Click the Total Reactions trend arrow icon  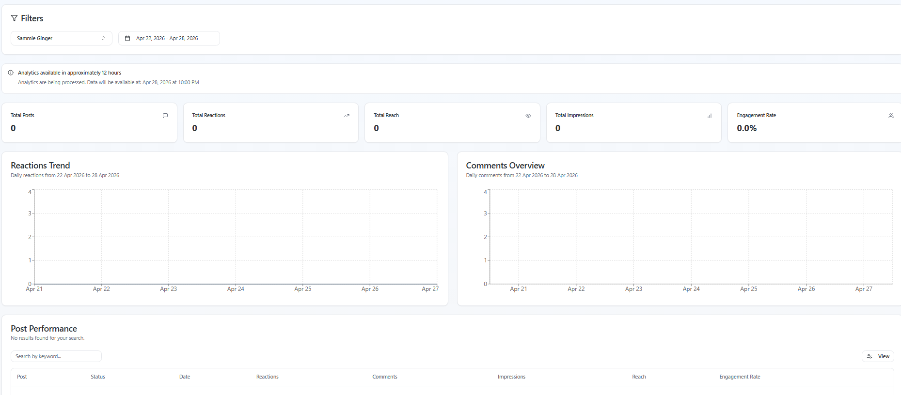[x=347, y=116]
